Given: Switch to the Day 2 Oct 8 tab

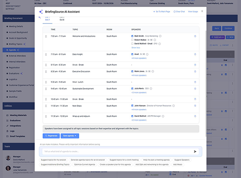Looking at the screenshot, I should pos(62,18).
